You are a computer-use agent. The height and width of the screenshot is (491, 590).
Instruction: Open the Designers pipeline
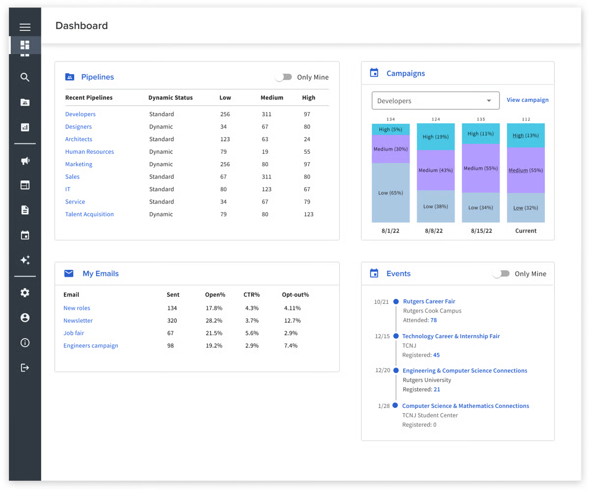[78, 126]
